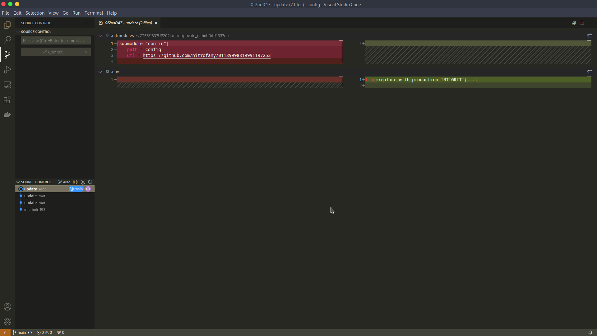597x336 pixels.
Task: Collapse the .env diff section
Action: coord(100,72)
